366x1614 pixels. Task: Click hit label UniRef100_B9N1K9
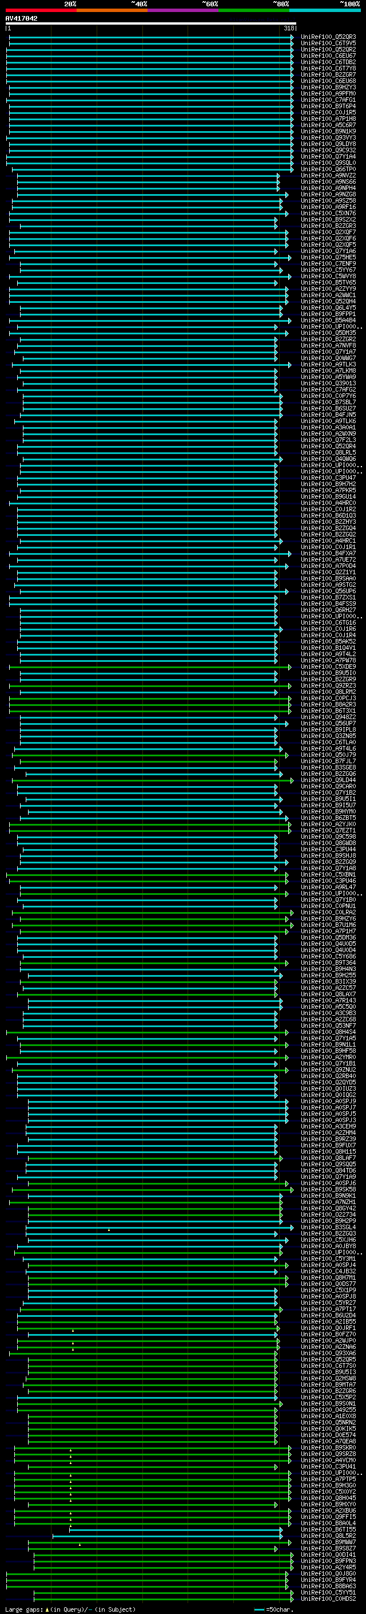pyautogui.click(x=328, y=132)
